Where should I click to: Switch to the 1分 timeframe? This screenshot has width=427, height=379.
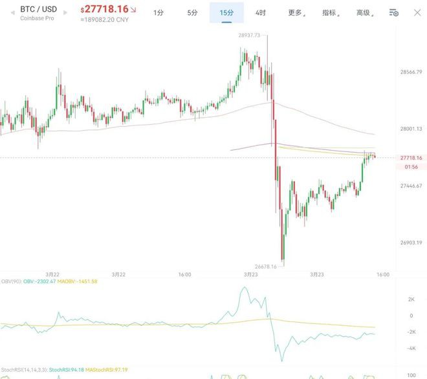(159, 12)
